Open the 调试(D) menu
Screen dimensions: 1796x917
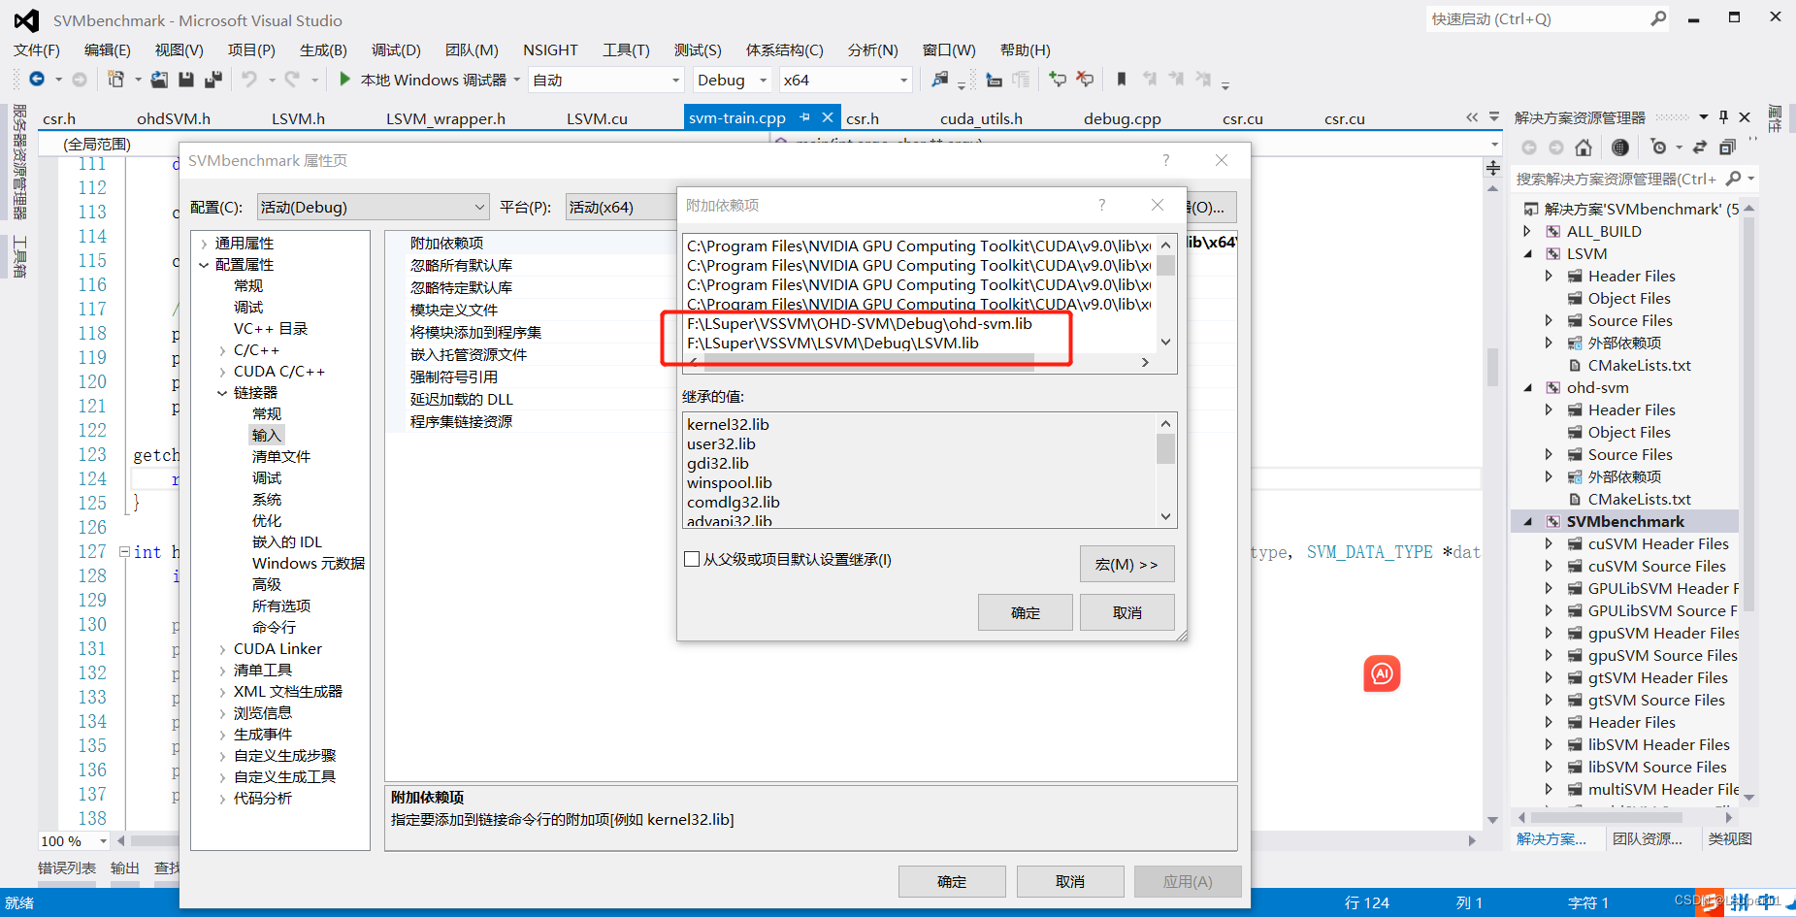point(396,49)
